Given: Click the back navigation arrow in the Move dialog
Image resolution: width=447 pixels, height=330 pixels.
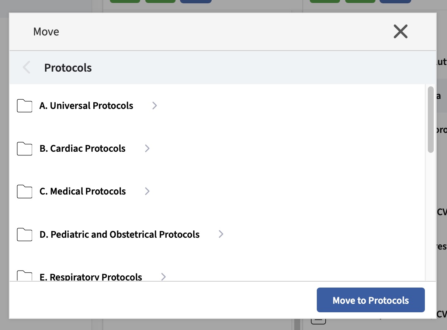Looking at the screenshot, I should tap(26, 67).
